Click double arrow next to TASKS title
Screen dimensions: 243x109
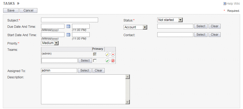(18, 3)
